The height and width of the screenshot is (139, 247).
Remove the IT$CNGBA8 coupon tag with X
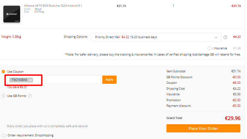[x=30, y=80]
